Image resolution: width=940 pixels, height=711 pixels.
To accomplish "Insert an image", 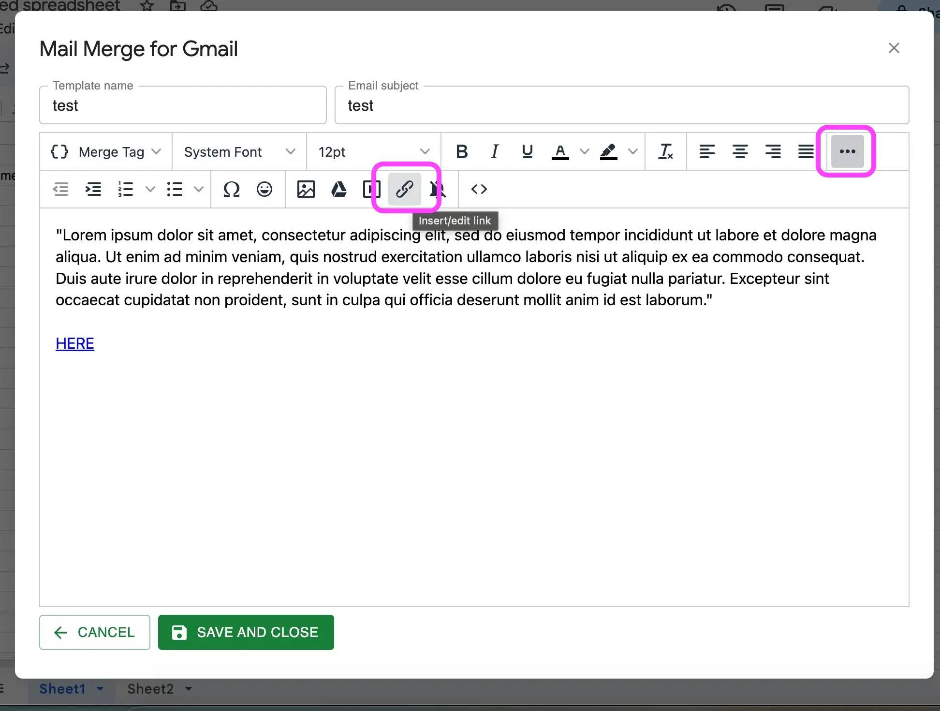I will (x=306, y=189).
